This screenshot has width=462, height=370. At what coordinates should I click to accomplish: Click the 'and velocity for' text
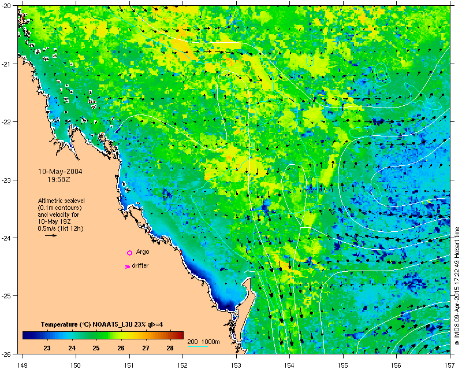point(58,214)
